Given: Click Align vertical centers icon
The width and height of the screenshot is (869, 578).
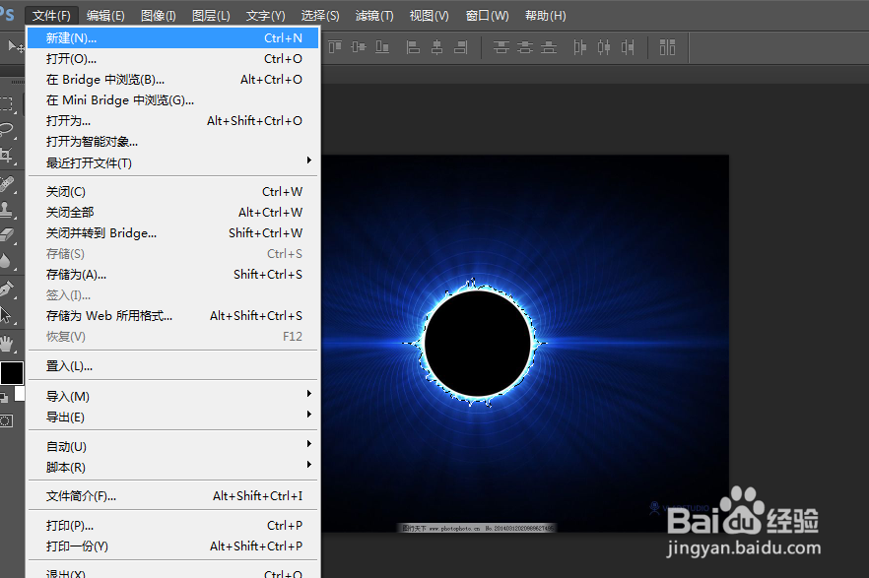Looking at the screenshot, I should (359, 47).
